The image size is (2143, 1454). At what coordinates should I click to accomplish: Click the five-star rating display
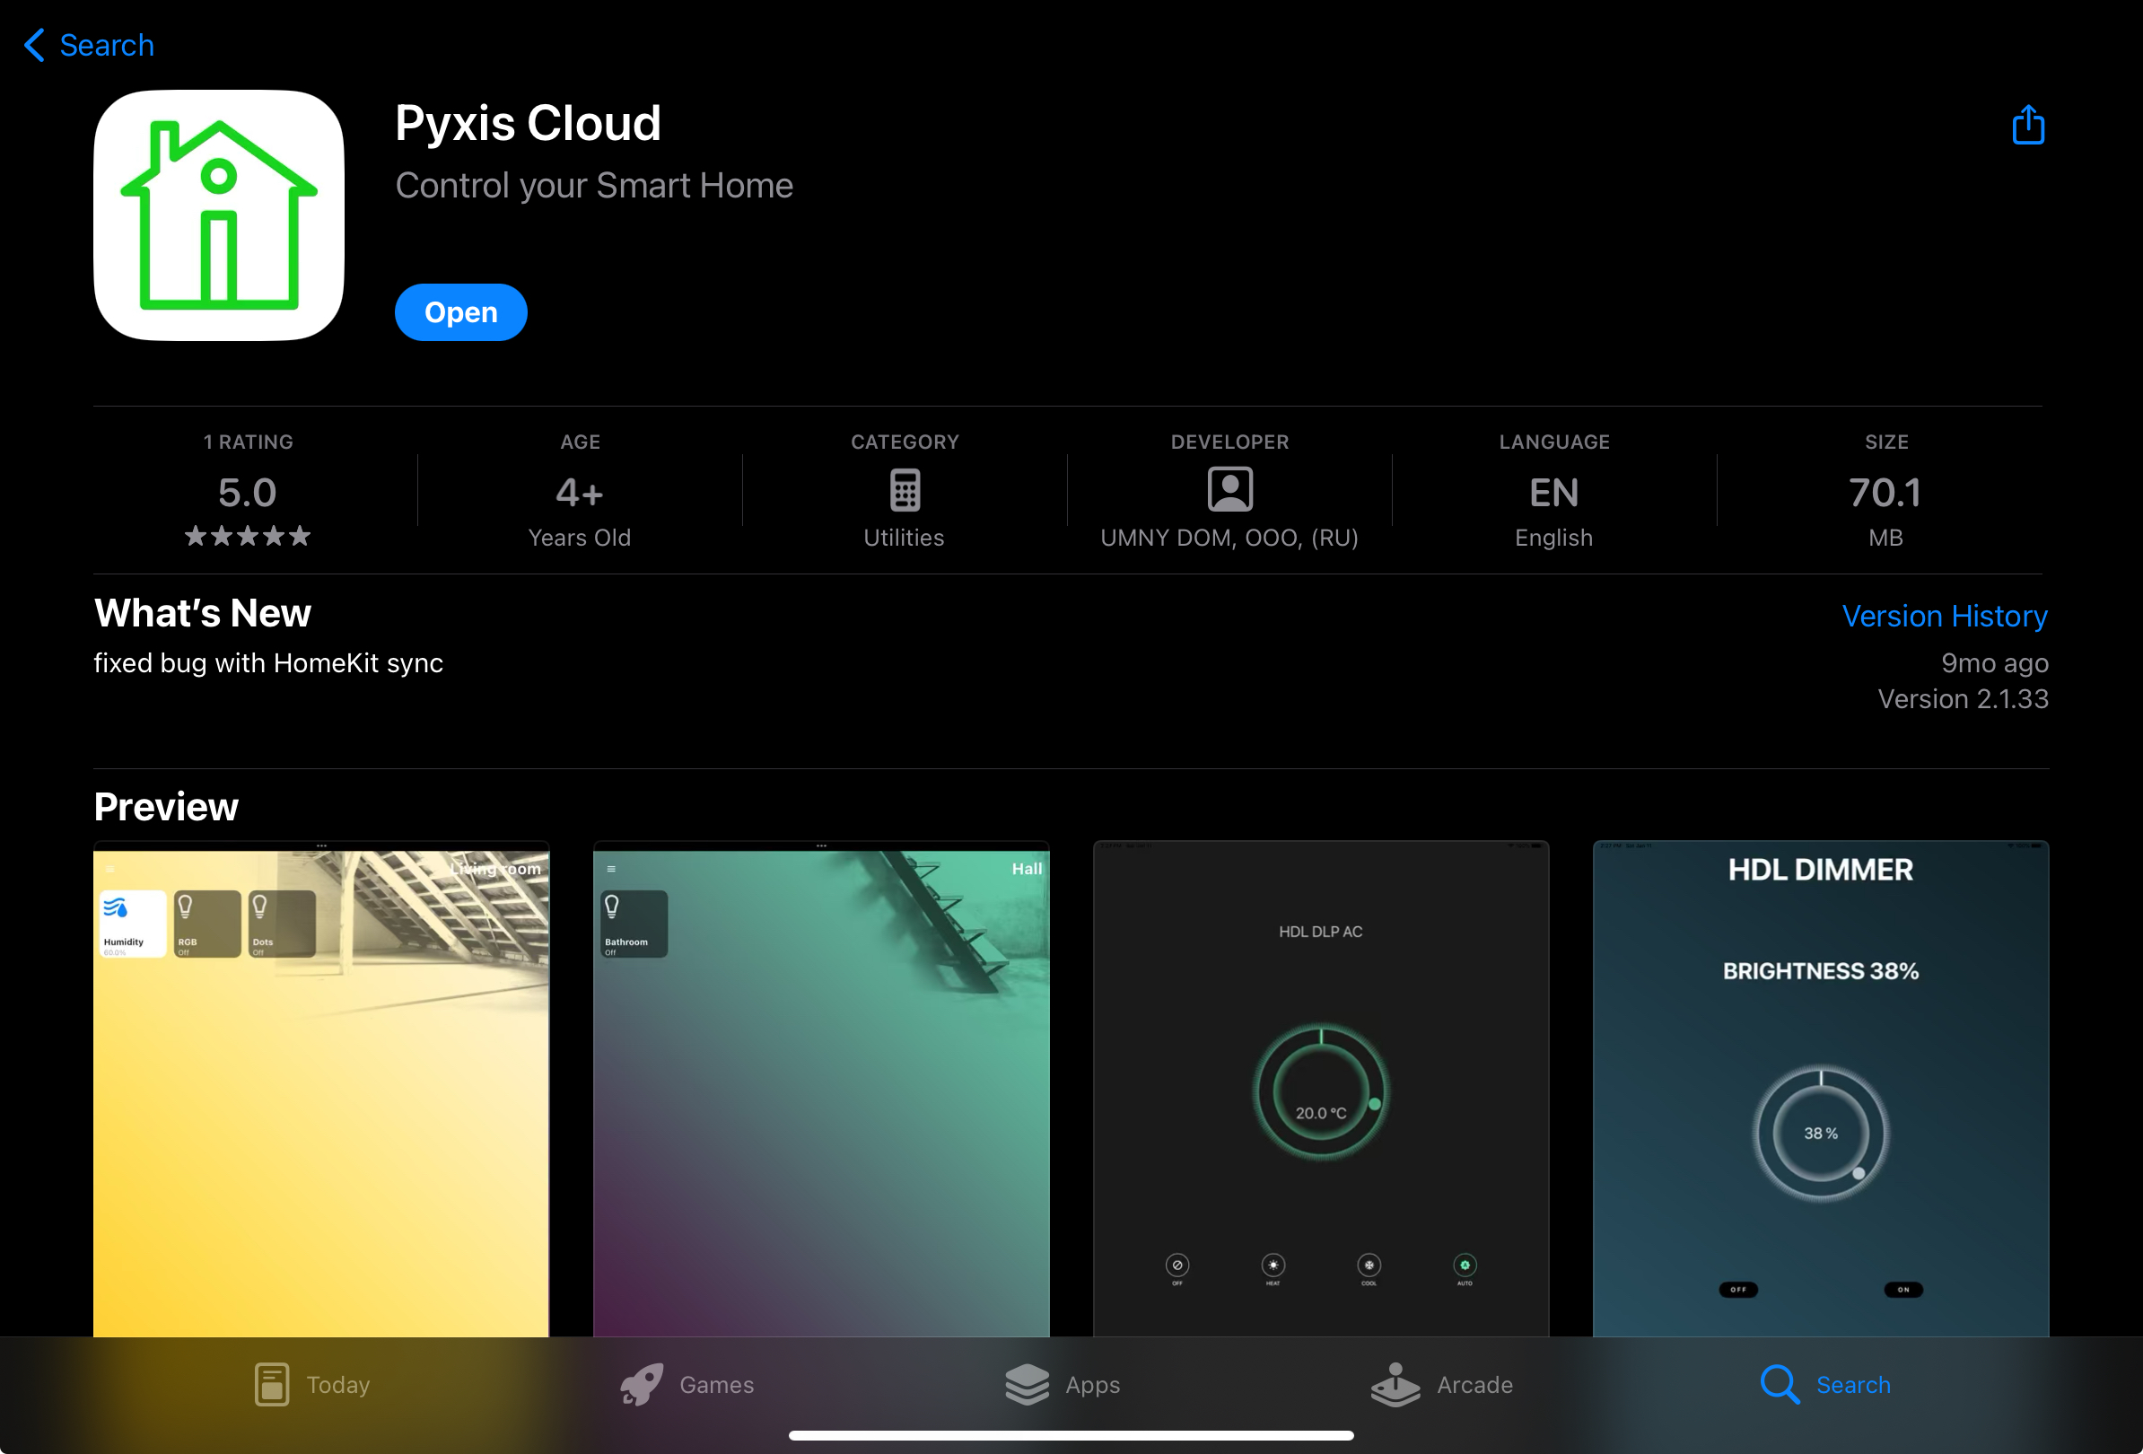[x=247, y=536]
